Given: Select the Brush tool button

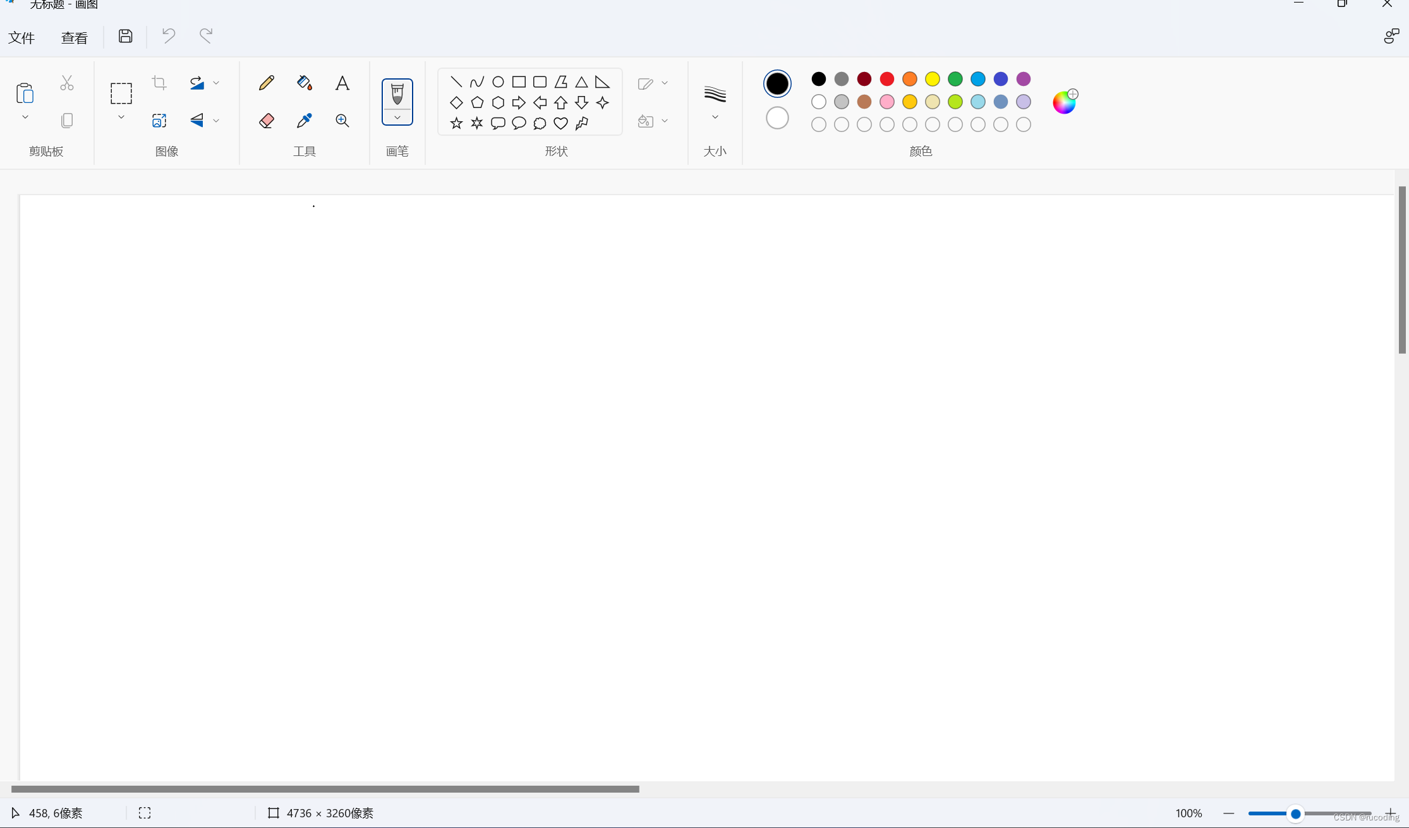Looking at the screenshot, I should (397, 94).
